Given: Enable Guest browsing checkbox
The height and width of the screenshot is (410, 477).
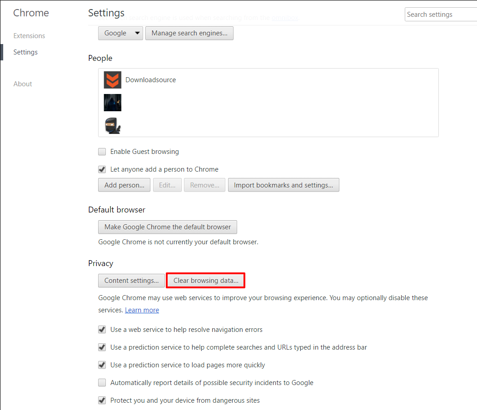Looking at the screenshot, I should pos(102,152).
